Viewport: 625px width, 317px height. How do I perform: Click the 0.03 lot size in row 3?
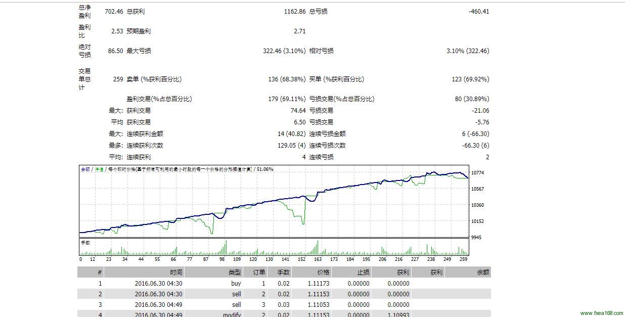pos(284,305)
